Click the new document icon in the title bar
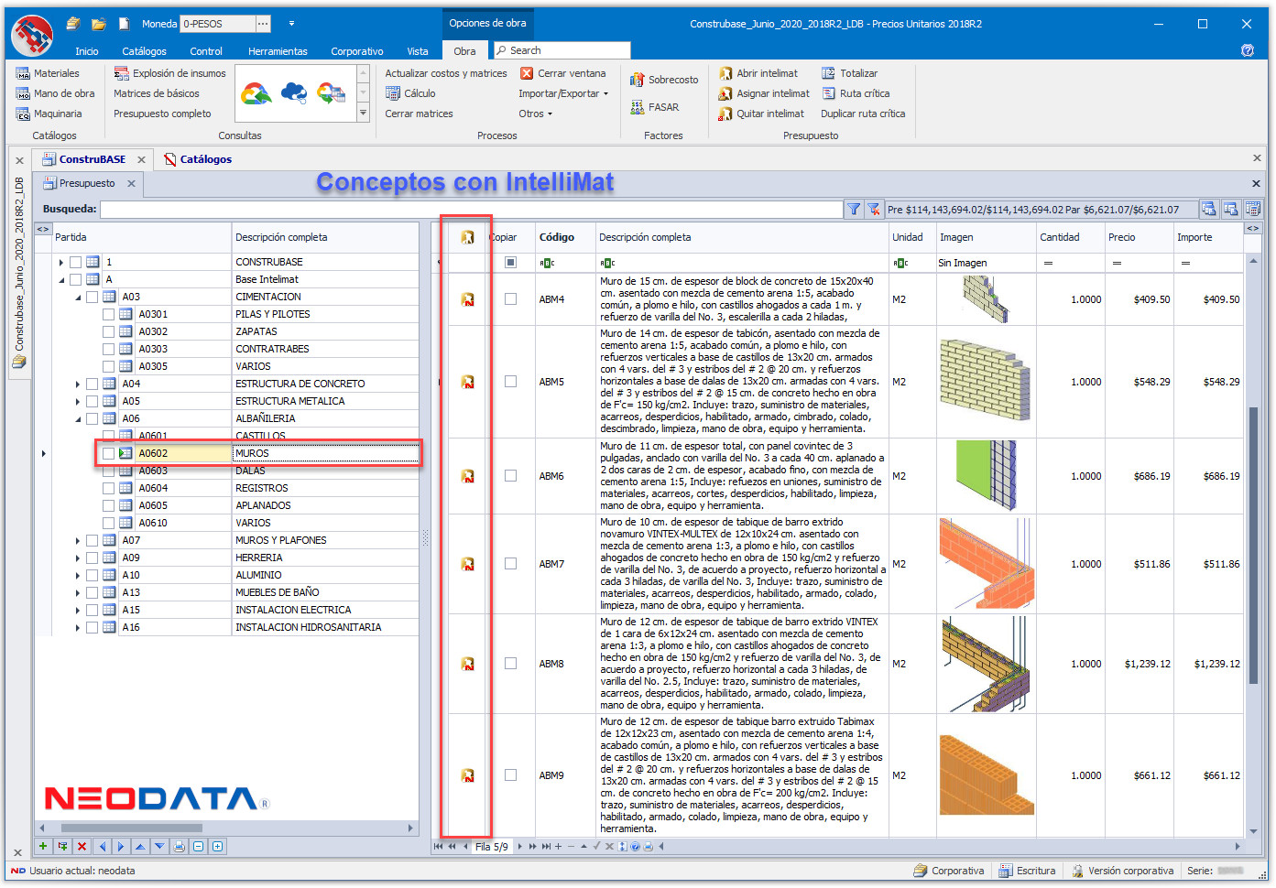The height and width of the screenshot is (888, 1276). (x=124, y=24)
